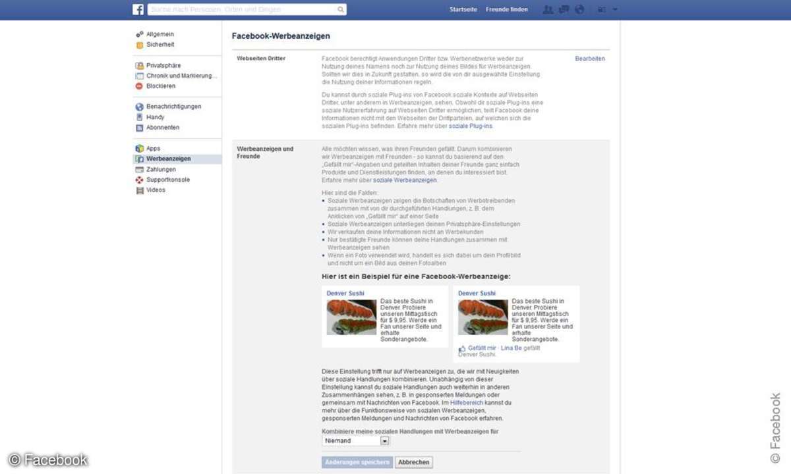Viewport: 791px width, 474px height.
Task: Go to Startseite
Action: click(463, 10)
